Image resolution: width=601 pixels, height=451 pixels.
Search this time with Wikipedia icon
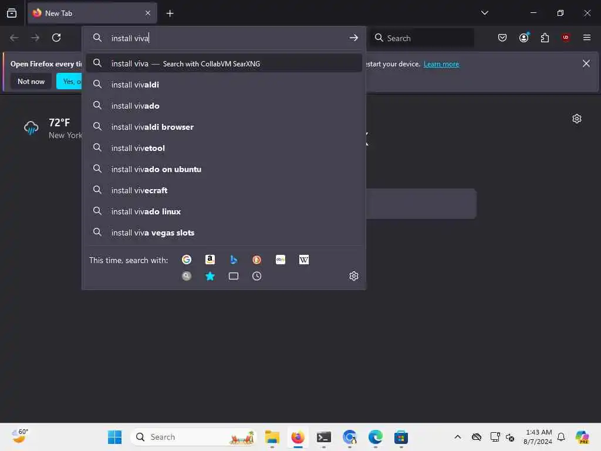[x=303, y=260]
